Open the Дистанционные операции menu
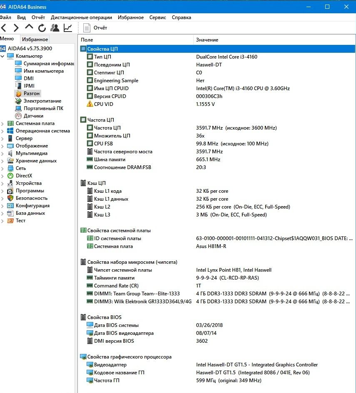The image size is (356, 393). [81, 17]
